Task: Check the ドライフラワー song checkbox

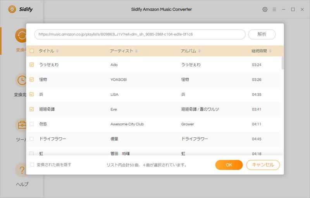Action: 32,139
